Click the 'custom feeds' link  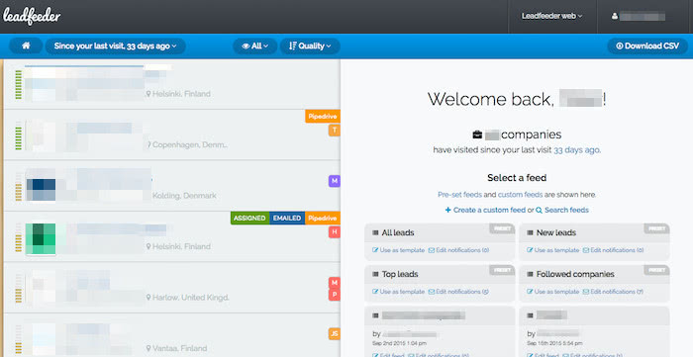coord(520,195)
